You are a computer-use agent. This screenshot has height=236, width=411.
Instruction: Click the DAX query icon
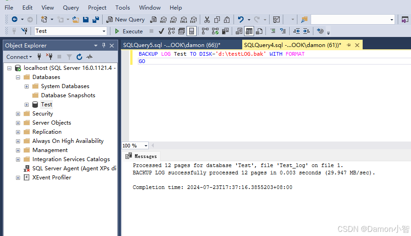(193, 20)
